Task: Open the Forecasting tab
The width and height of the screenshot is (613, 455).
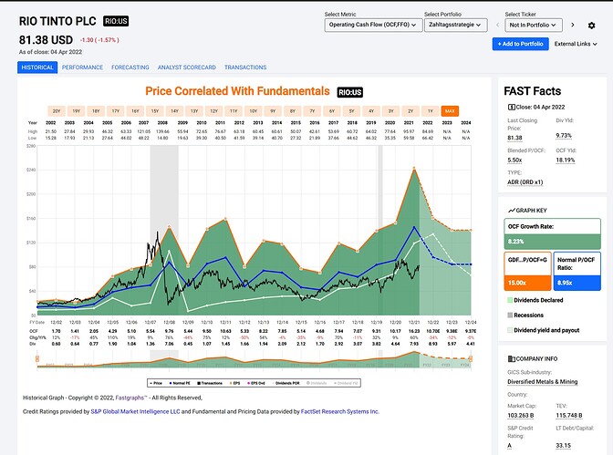Action: tap(130, 67)
